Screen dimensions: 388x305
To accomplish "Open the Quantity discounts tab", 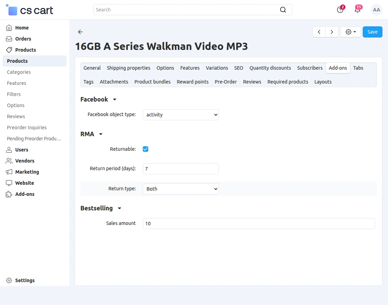I will point(270,68).
